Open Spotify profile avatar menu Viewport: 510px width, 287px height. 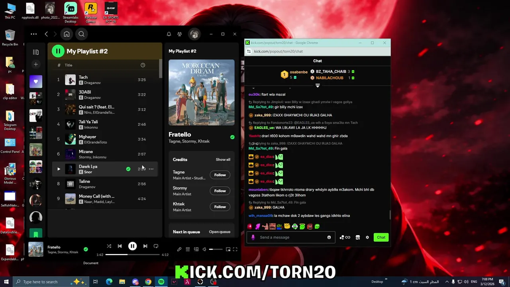tap(194, 34)
